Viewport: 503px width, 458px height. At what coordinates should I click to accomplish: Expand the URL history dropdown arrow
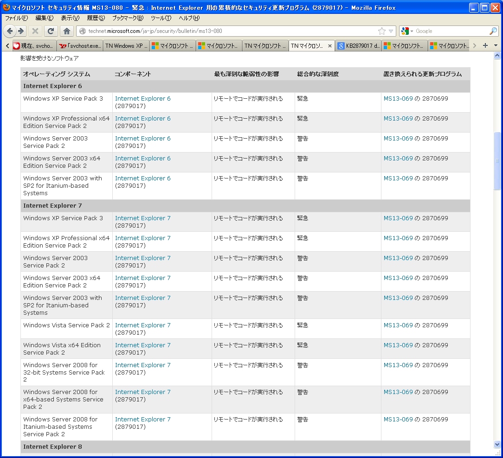(391, 31)
